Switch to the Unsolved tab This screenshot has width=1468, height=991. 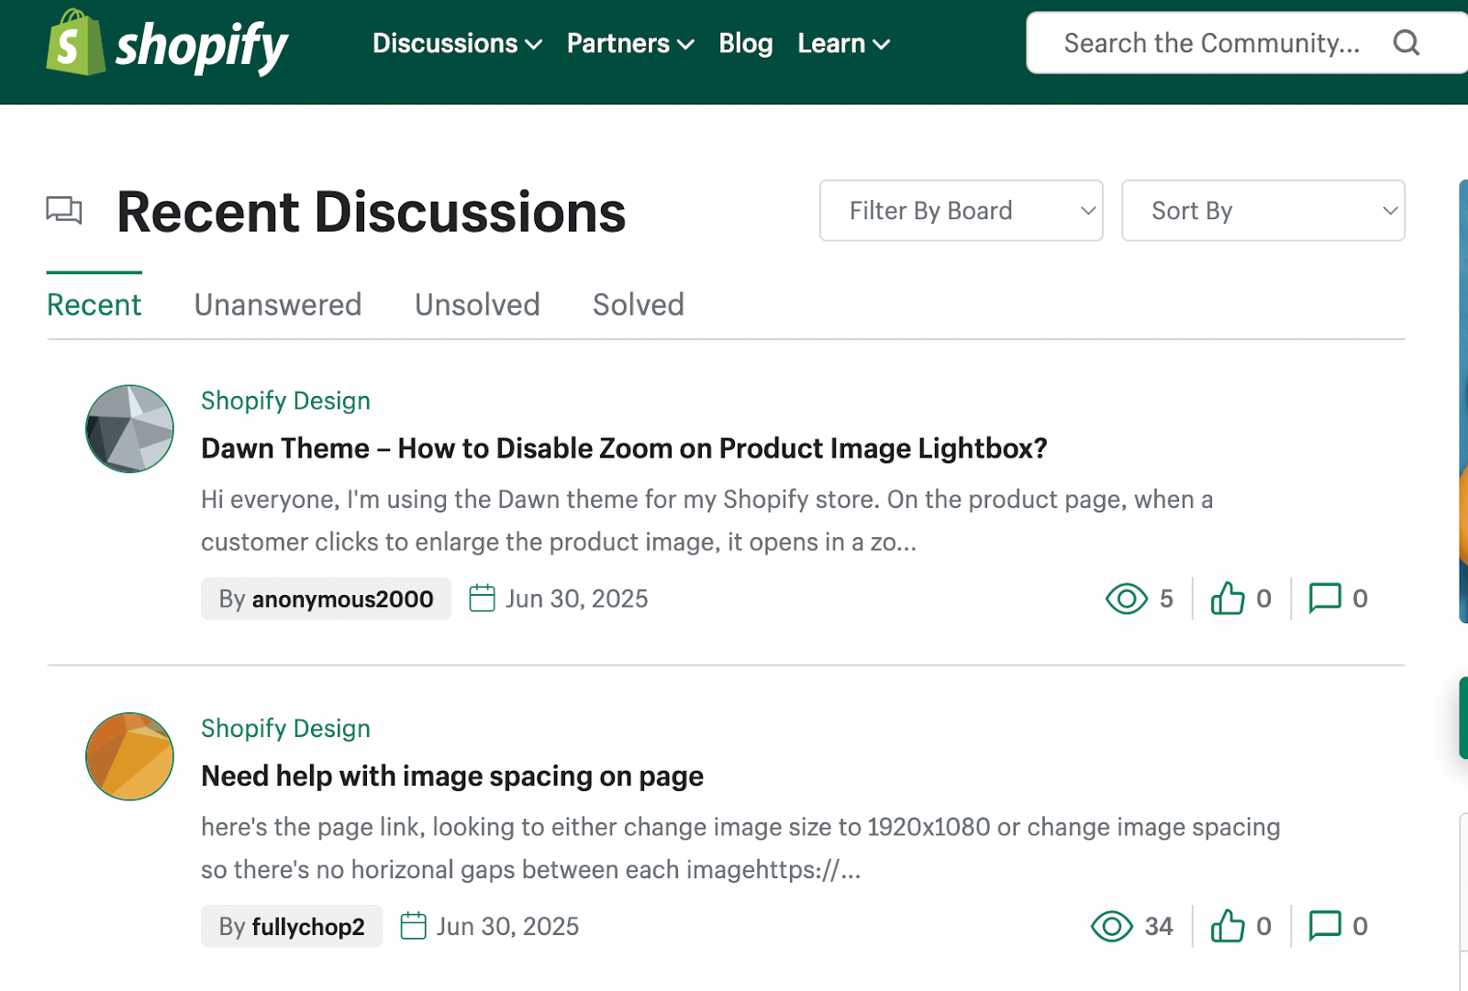pos(477,304)
